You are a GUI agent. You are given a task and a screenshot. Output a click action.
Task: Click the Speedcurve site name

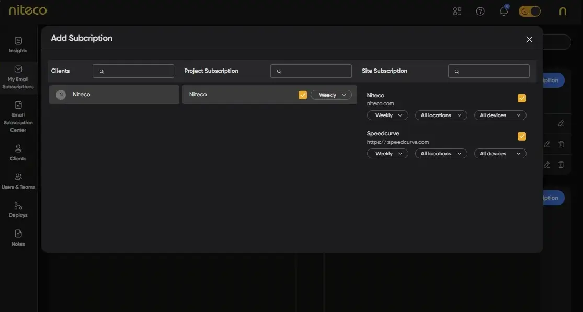point(383,133)
